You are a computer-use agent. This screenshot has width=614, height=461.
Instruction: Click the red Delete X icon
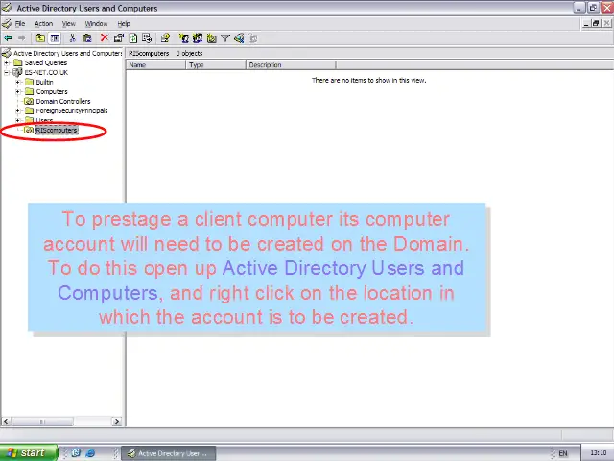click(105, 38)
